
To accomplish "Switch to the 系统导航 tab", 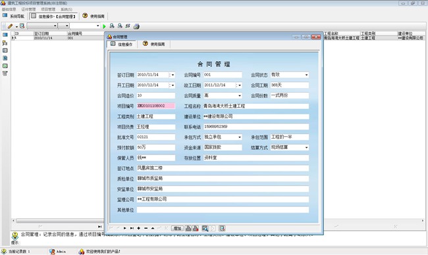I will (x=14, y=16).
